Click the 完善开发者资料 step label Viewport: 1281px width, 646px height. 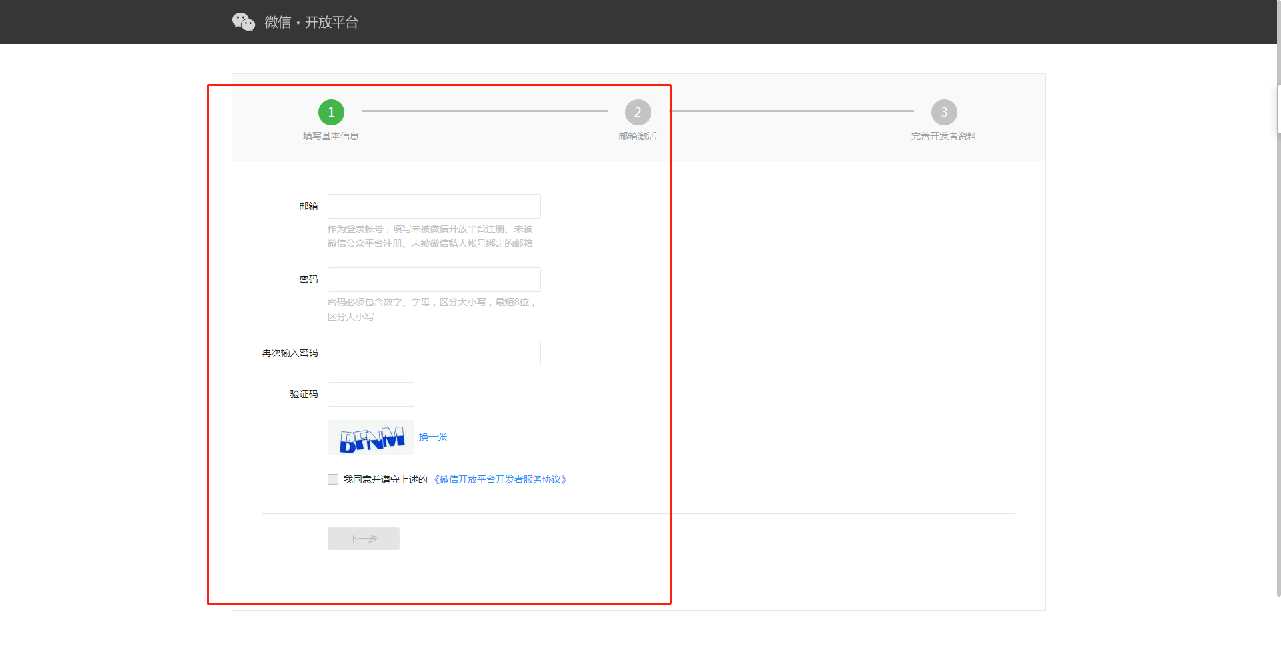pos(944,136)
